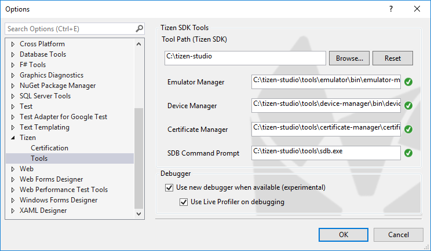This screenshot has width=431, height=251.
Task: Focus the Search Options input box
Action: tap(70, 28)
